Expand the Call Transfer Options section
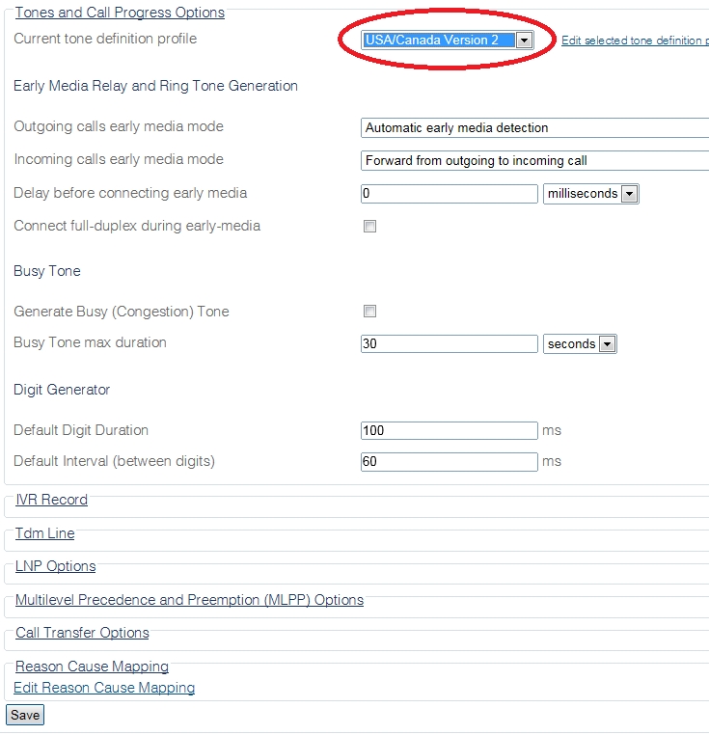This screenshot has height=735, width=709. tap(82, 633)
